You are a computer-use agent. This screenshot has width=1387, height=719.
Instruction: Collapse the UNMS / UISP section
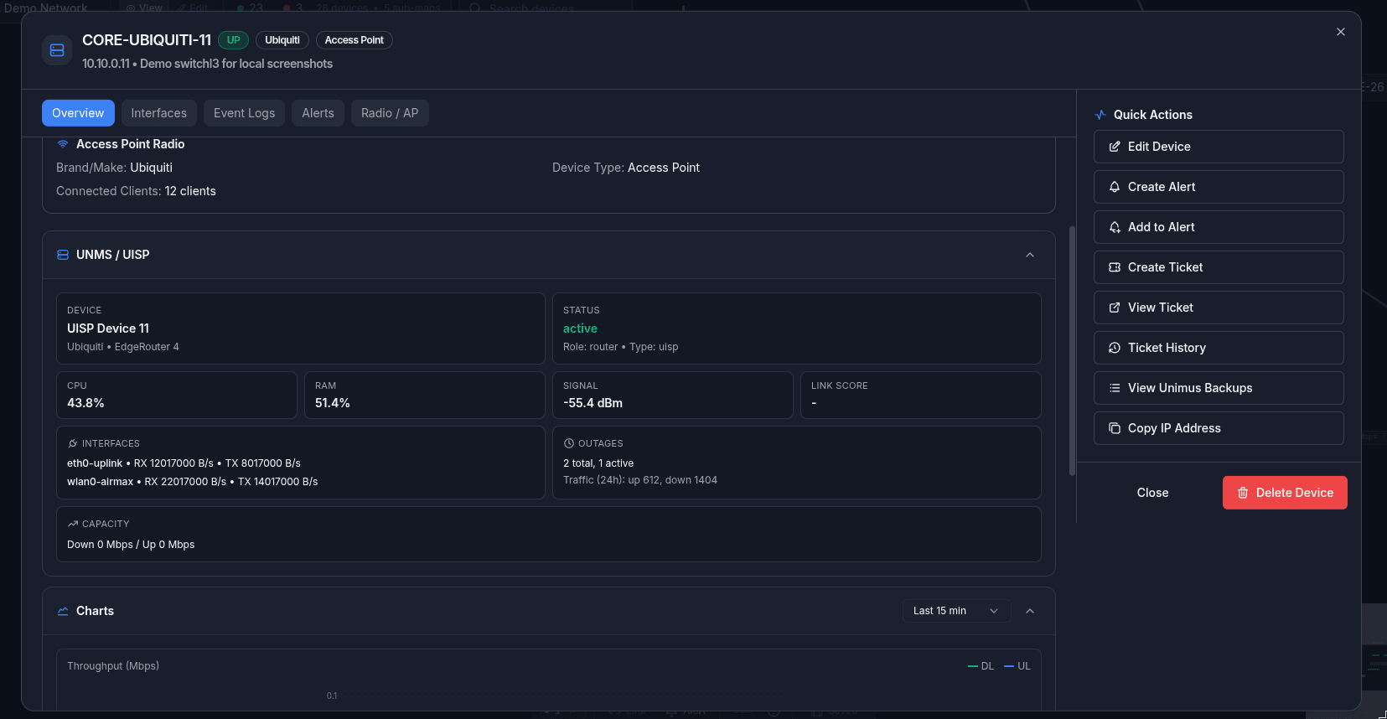(1030, 255)
